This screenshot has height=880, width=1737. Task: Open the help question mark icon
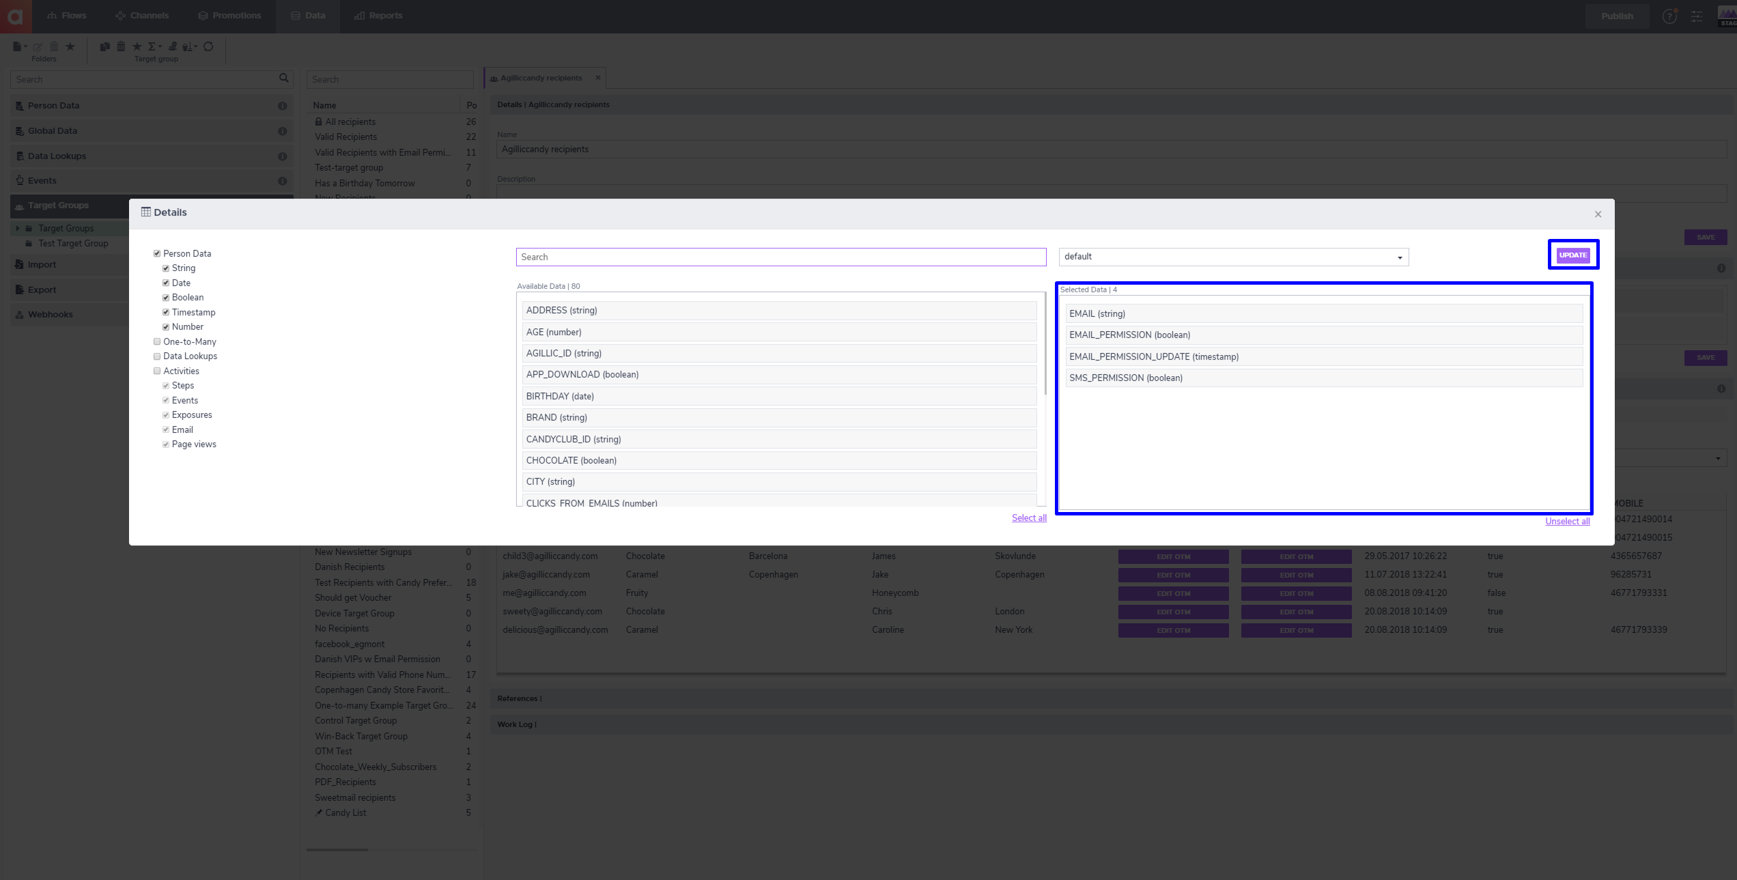pos(1670,16)
